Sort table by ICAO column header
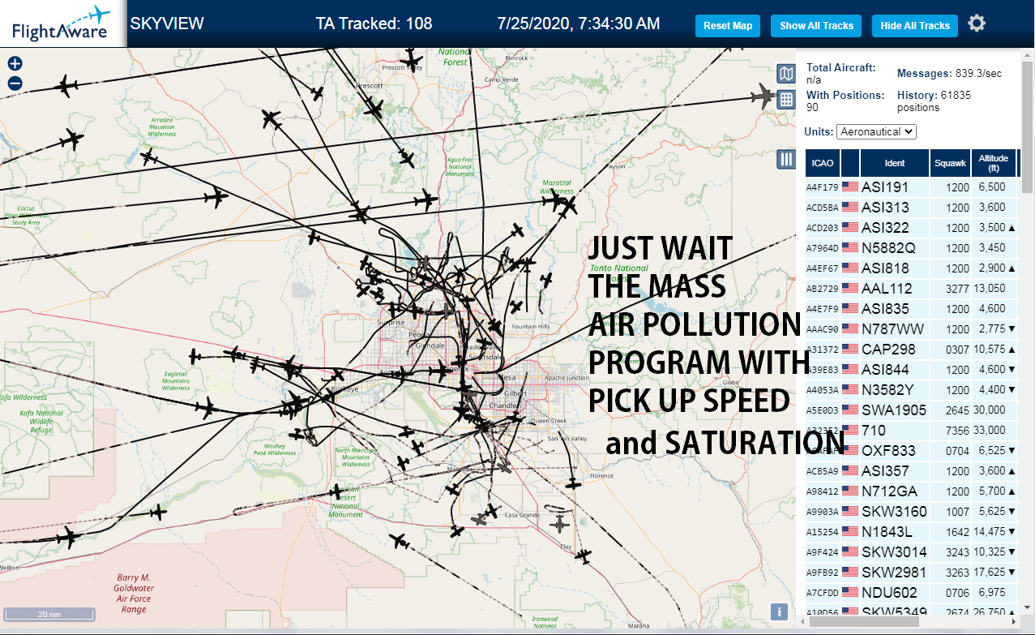The image size is (1035, 635). (823, 163)
